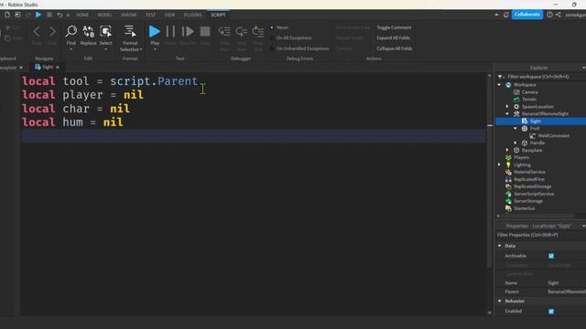Select ReplicatedStorage in Explorer
The height and width of the screenshot is (329, 586).
tap(532, 186)
